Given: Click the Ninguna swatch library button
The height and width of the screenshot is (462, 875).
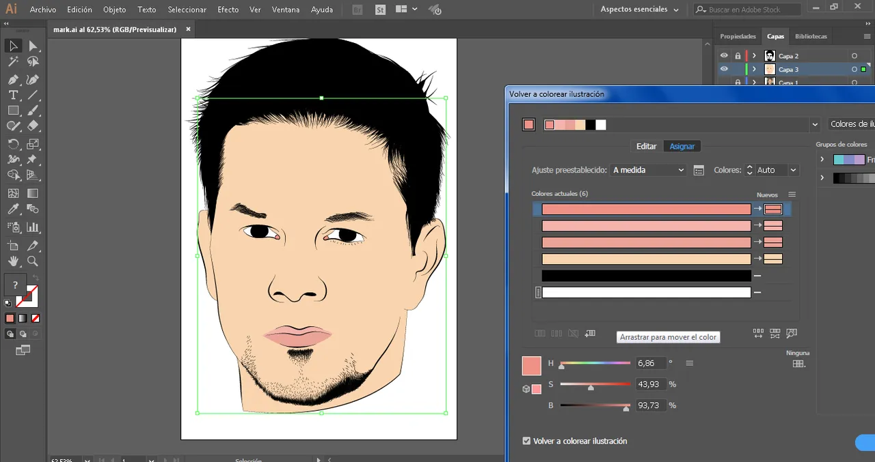Looking at the screenshot, I should [x=798, y=363].
